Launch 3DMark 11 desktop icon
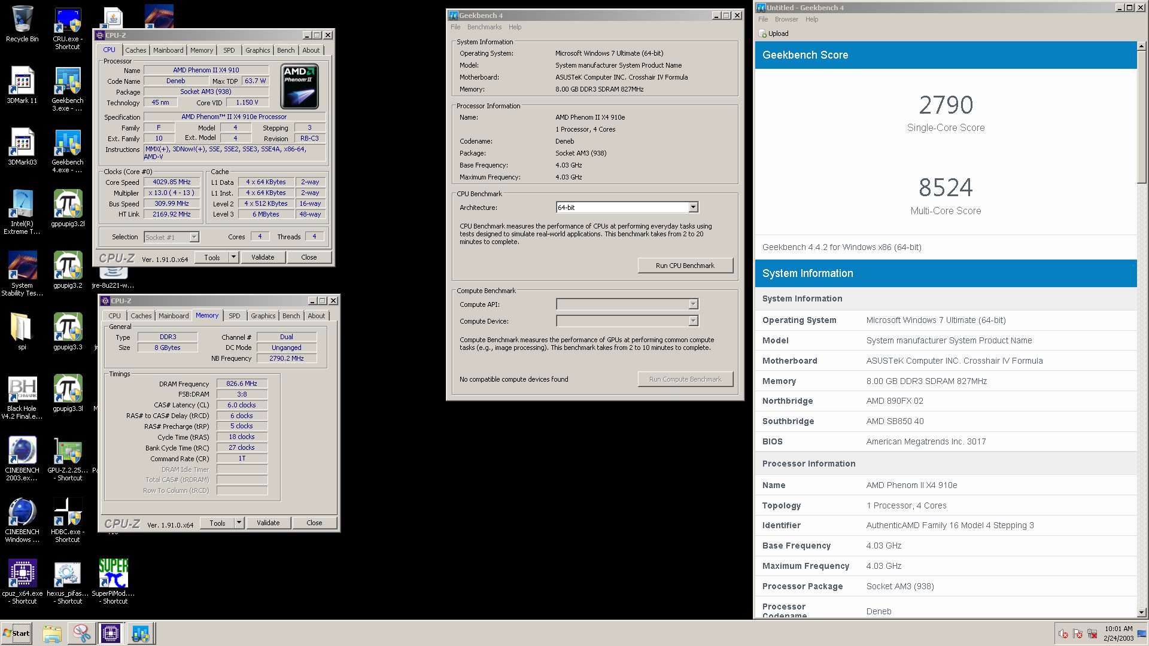Screen dimensions: 1149x646 pos(22,85)
